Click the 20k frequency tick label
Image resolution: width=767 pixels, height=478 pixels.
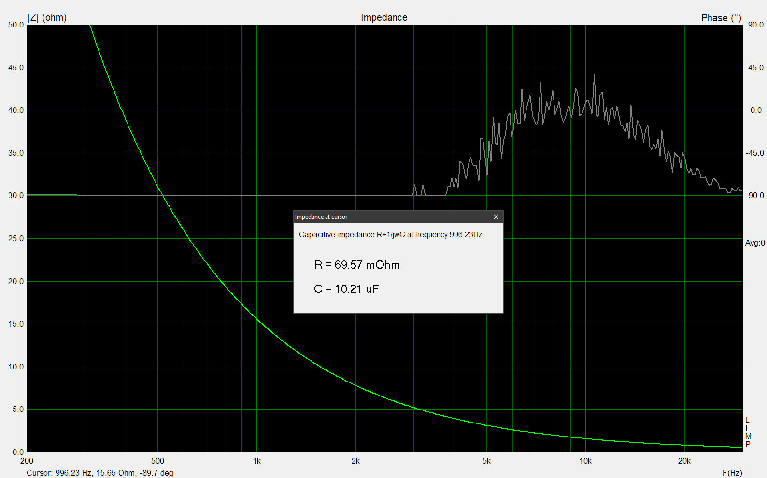point(684,461)
